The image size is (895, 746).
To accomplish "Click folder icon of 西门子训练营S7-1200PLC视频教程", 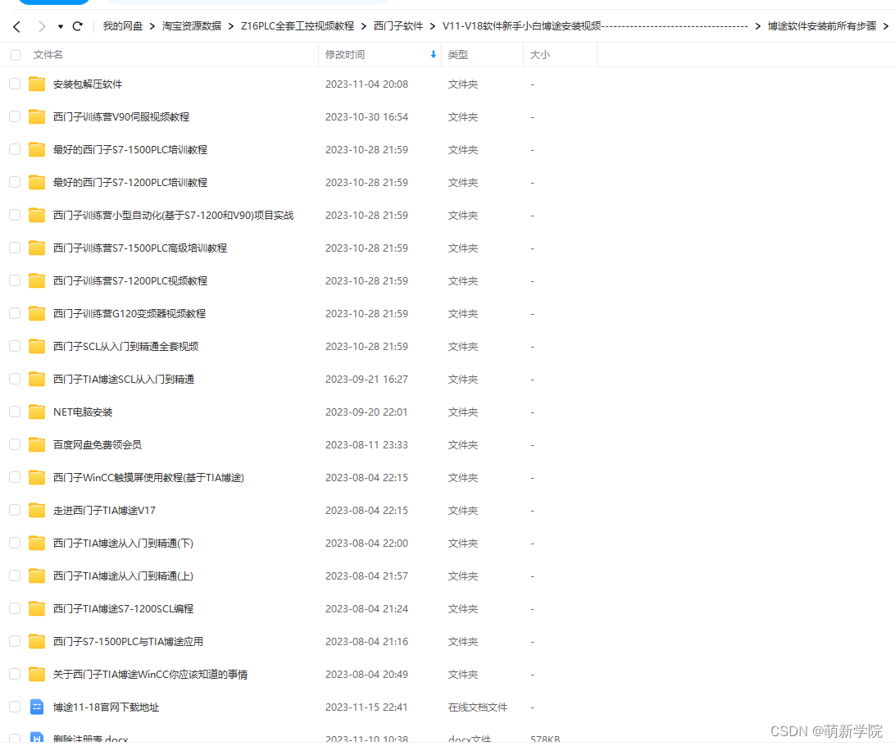I will point(37,281).
